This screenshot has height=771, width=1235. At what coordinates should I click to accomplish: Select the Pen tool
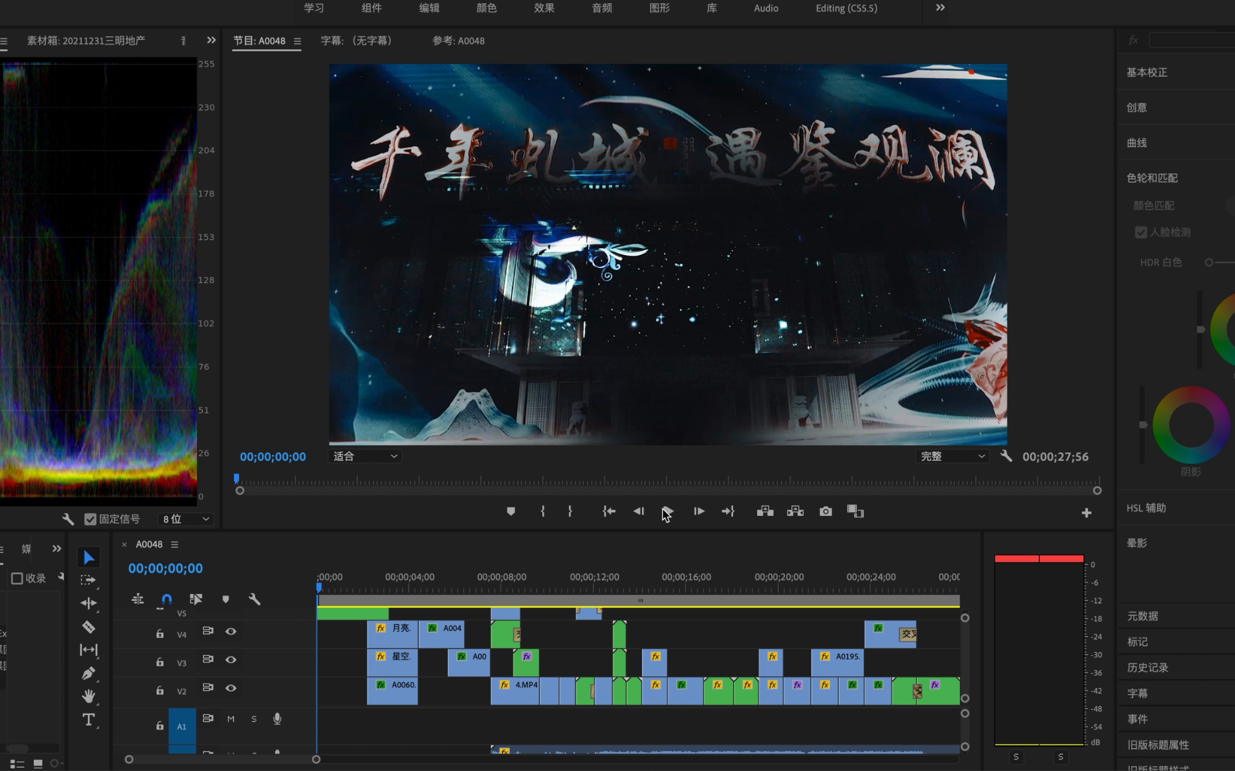89,673
